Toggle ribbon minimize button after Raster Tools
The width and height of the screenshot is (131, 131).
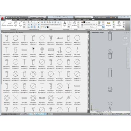point(93,20)
